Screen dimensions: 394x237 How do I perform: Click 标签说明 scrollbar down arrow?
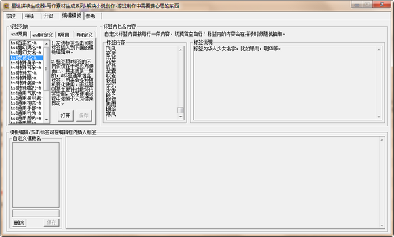tap(379, 117)
